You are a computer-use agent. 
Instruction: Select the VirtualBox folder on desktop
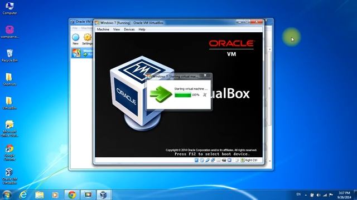[9, 103]
